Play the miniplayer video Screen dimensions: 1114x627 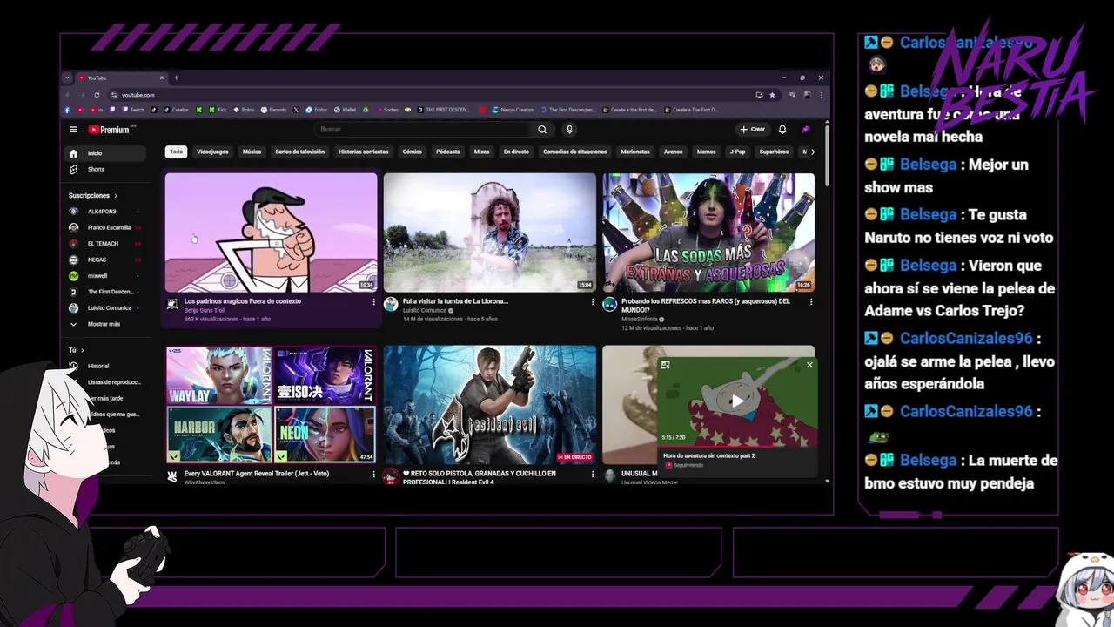click(x=737, y=401)
